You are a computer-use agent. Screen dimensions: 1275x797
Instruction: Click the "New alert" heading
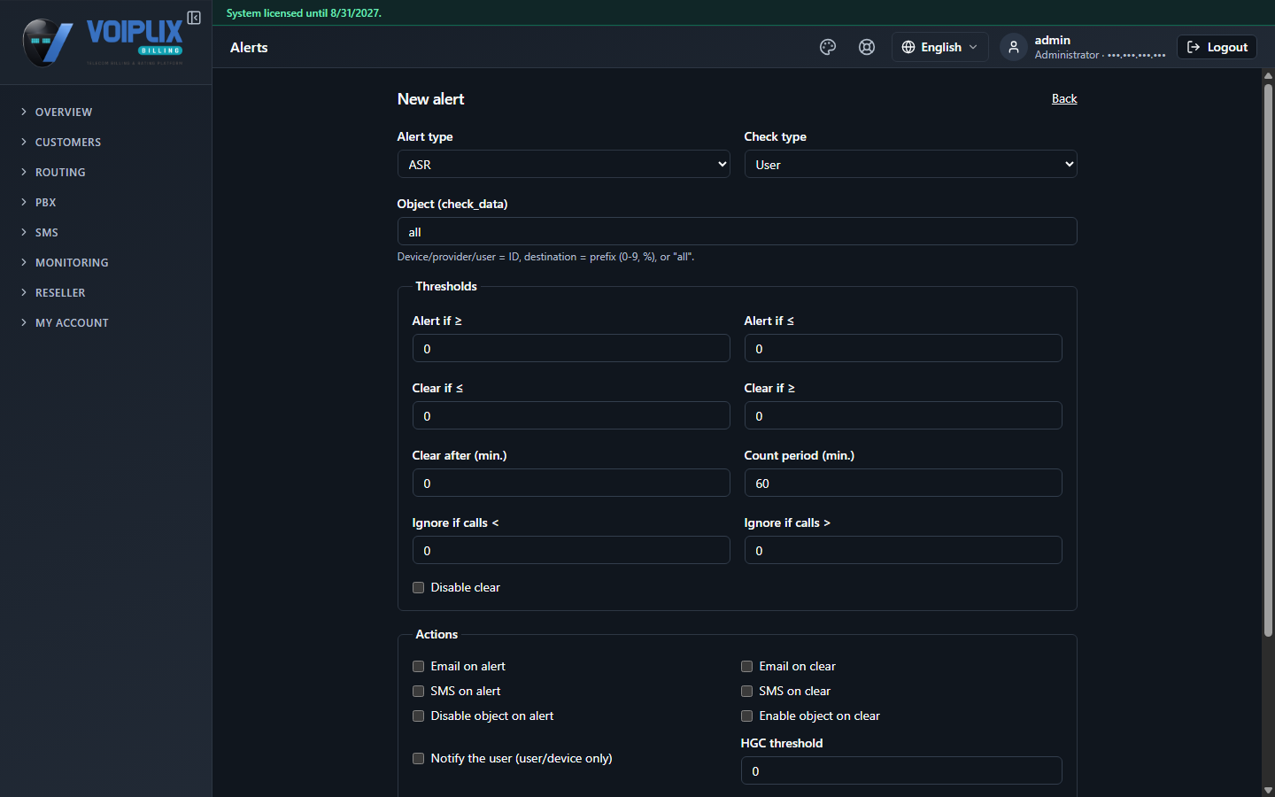coord(431,99)
